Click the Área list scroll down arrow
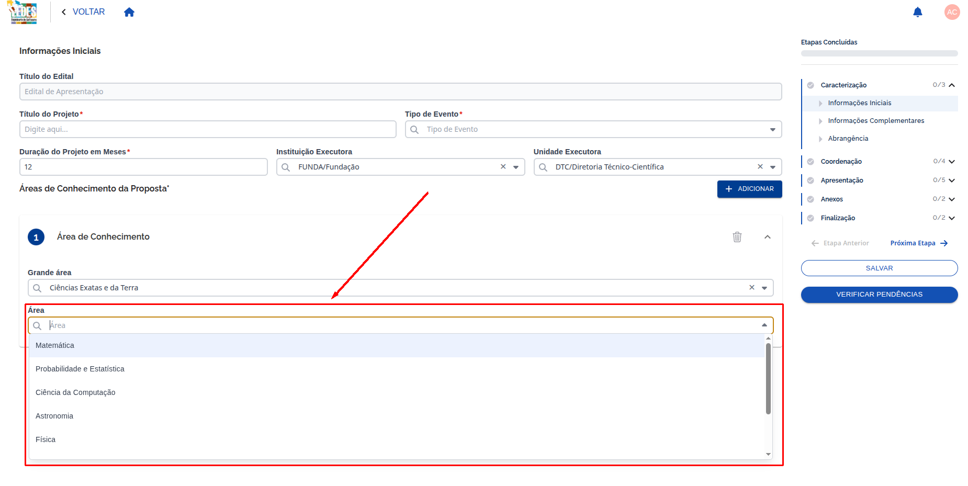 click(x=768, y=454)
